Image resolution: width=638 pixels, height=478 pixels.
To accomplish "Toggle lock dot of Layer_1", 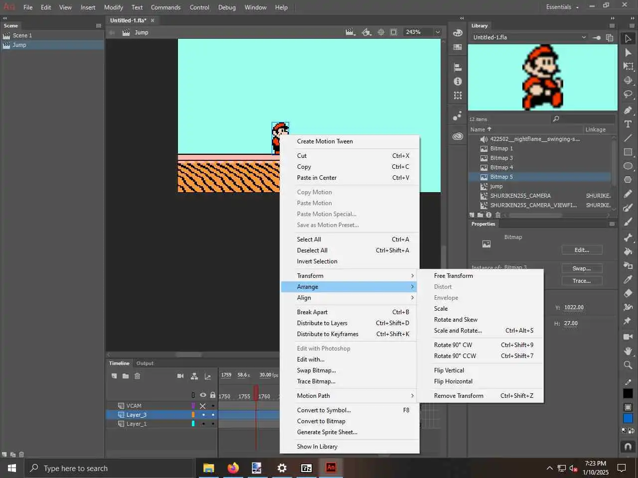I will (x=213, y=424).
